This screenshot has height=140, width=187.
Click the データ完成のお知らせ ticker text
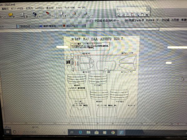tap(103, 21)
